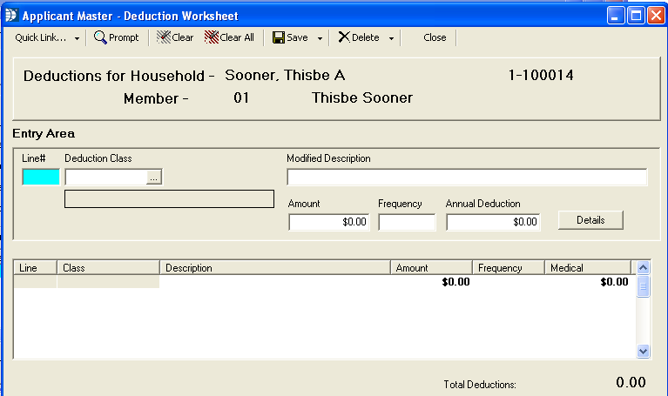Click into the Modified Description field
Viewport: 668px width, 396px height.
click(x=467, y=178)
